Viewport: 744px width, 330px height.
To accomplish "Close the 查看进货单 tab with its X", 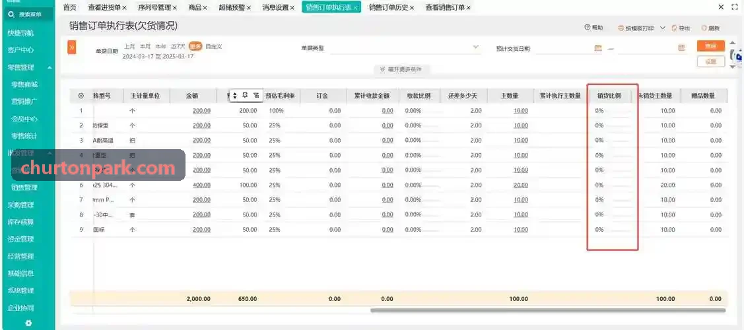I will (124, 7).
